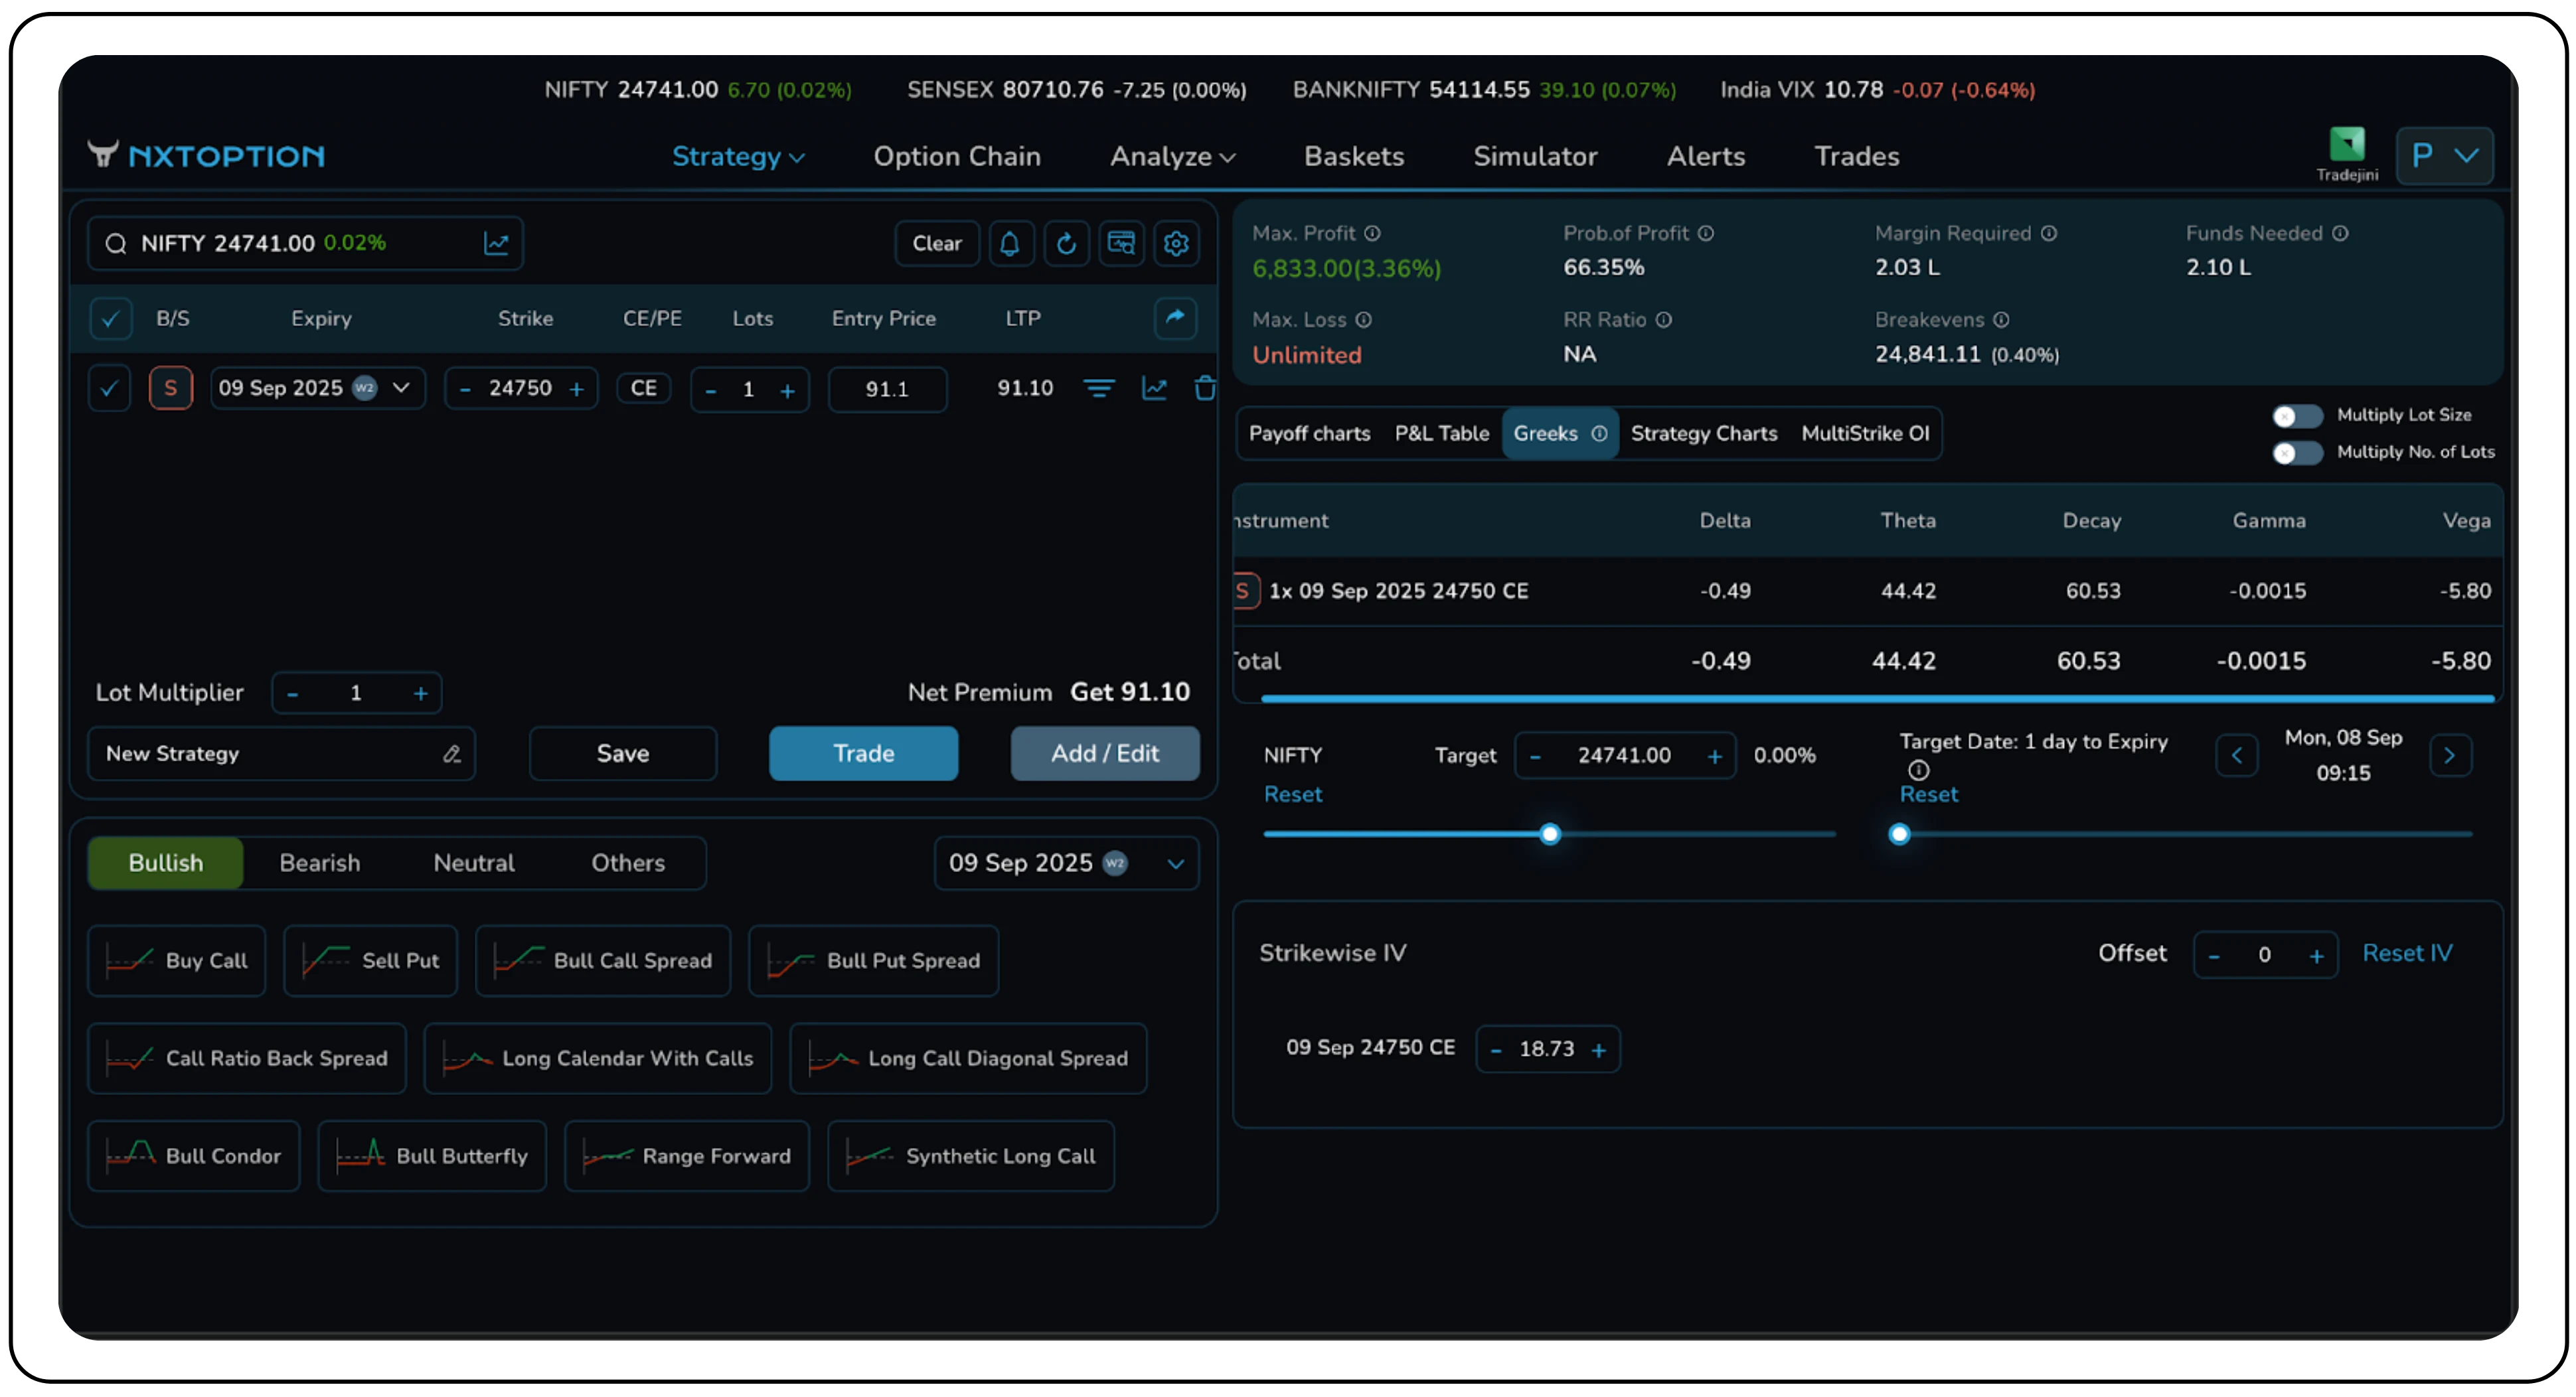Edit the strategy name with the pencil icon
The height and width of the screenshot is (1397, 2576).
452,753
